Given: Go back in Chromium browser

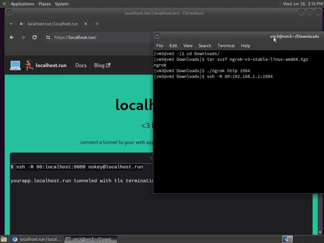Looking at the screenshot, I should pyautogui.click(x=12, y=37).
